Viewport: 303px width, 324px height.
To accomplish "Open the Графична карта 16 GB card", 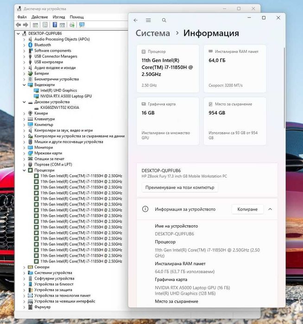I will coord(168,121).
